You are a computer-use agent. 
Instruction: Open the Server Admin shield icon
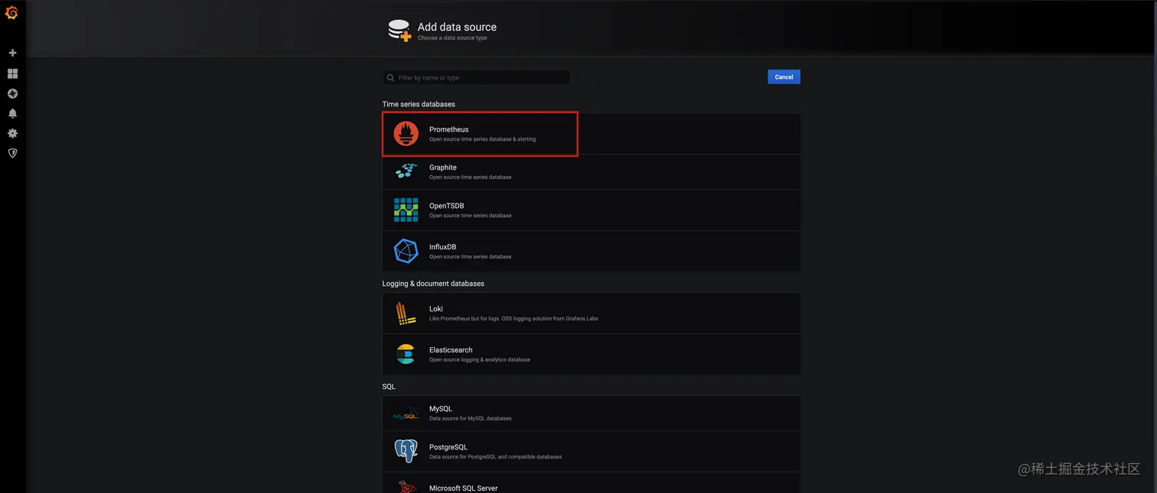12,153
